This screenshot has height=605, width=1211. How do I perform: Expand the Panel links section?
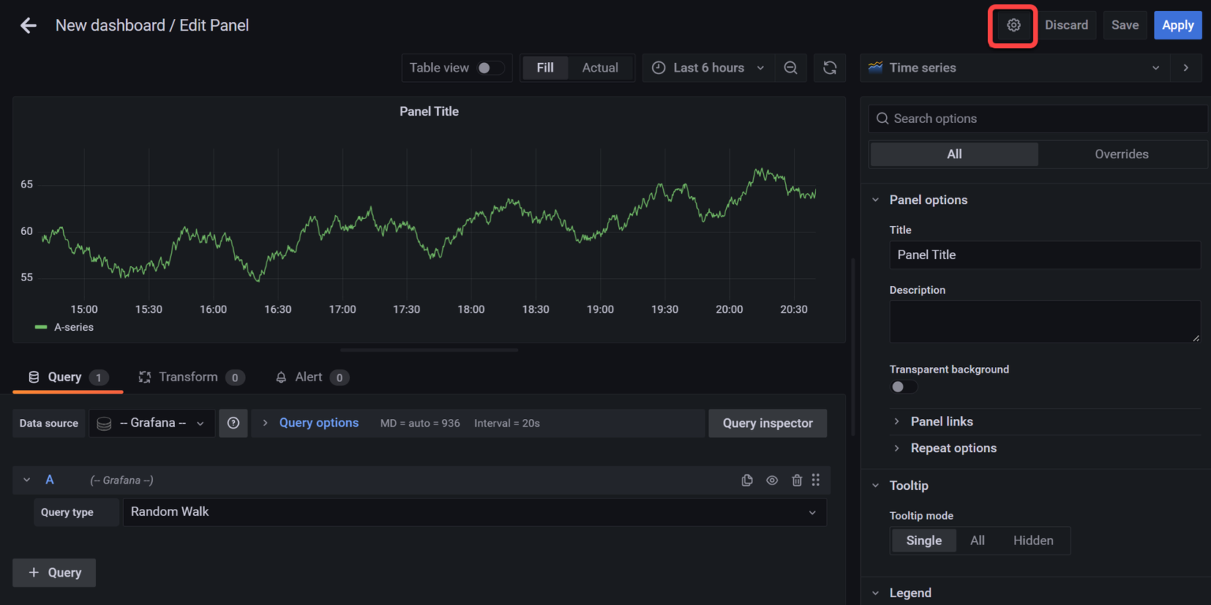[942, 421]
